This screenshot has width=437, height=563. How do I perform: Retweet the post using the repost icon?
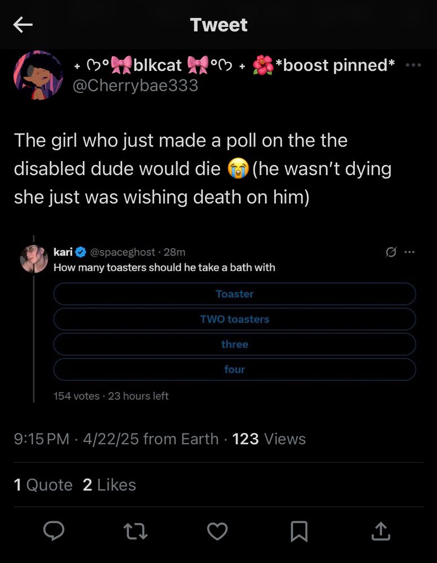pyautogui.click(x=136, y=530)
